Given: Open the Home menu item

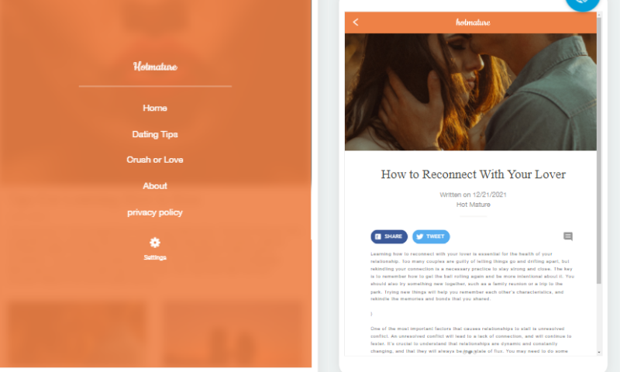Looking at the screenshot, I should point(155,108).
